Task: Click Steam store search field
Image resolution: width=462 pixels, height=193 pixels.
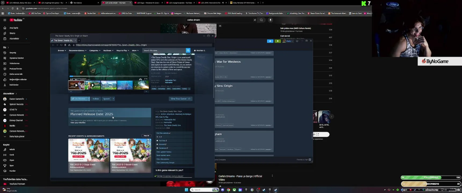Action: (x=164, y=50)
